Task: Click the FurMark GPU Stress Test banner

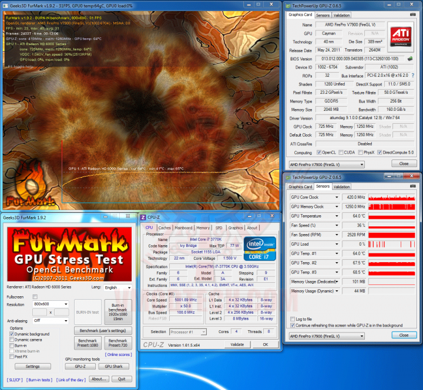Action: [69, 255]
